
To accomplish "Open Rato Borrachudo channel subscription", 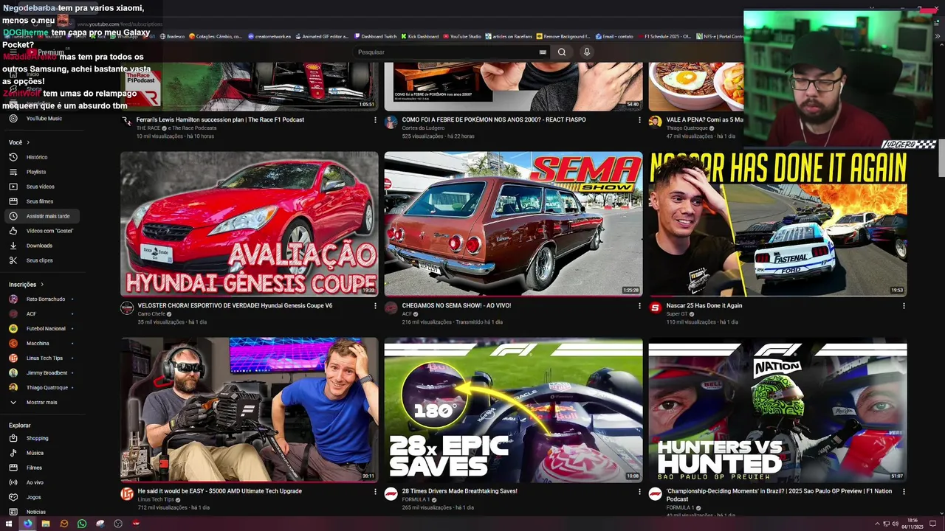I will (x=46, y=299).
